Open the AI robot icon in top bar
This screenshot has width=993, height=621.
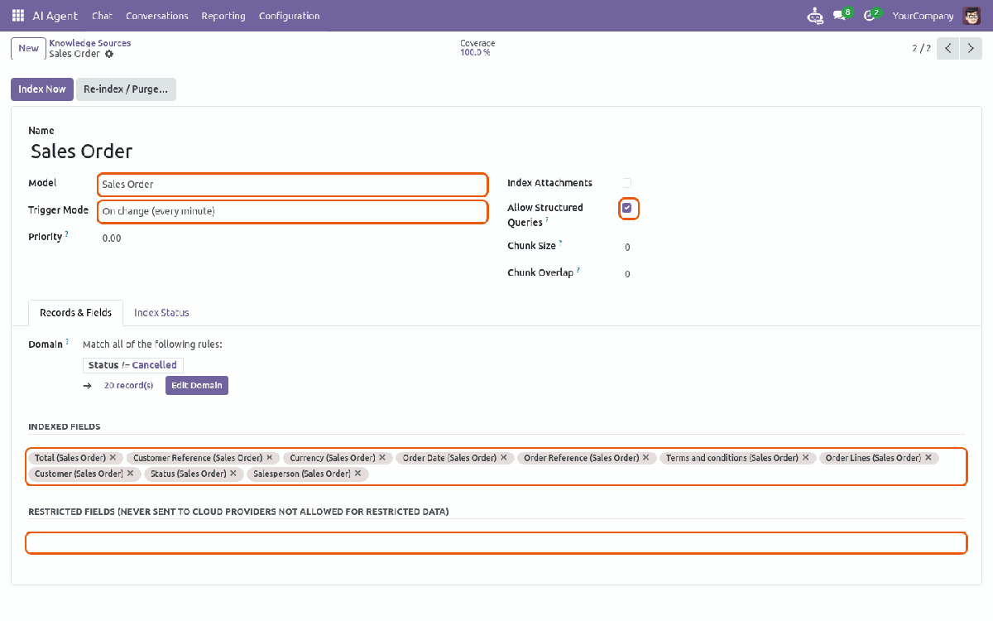pyautogui.click(x=815, y=16)
